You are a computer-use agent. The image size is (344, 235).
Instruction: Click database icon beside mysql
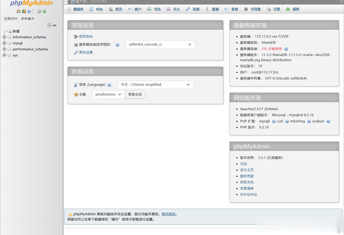pos(9,43)
